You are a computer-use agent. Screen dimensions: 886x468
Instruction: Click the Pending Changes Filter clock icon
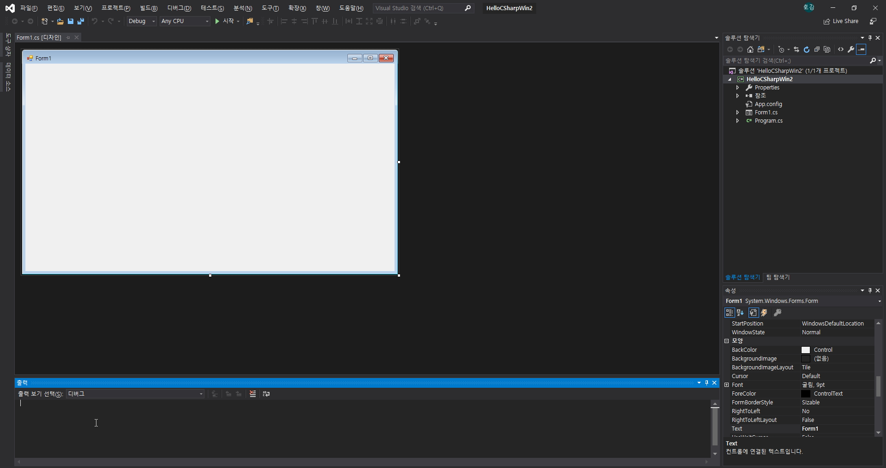(781, 49)
